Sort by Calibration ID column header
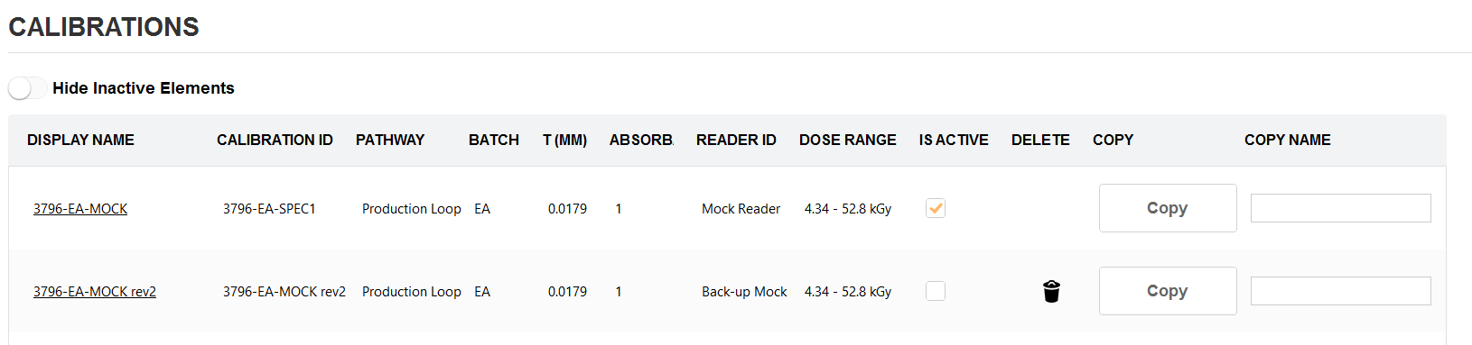 [x=275, y=140]
